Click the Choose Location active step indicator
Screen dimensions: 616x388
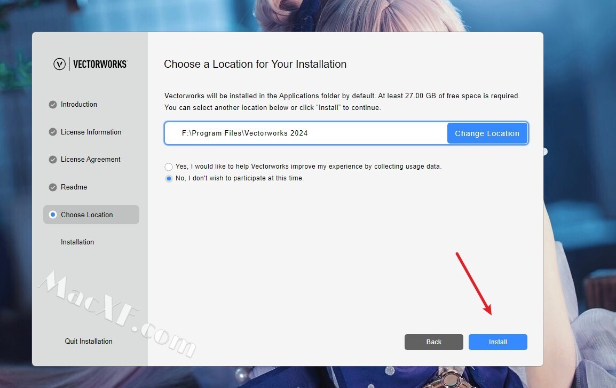coord(53,215)
